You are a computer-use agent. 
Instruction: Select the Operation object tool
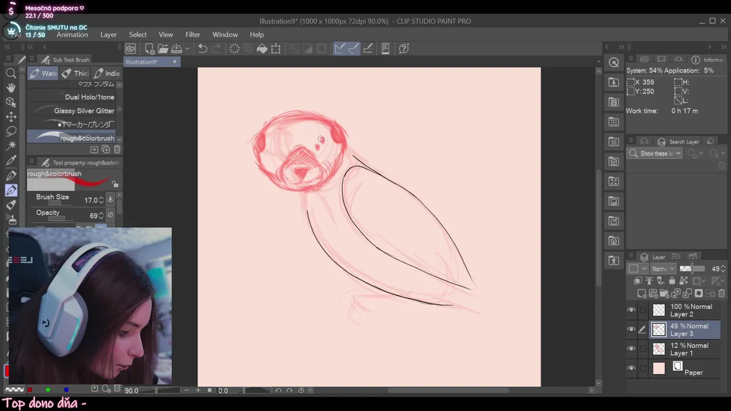coord(11,102)
